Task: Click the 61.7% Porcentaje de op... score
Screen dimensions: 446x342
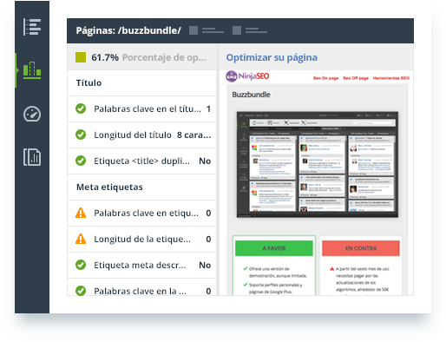Action: tap(148, 57)
